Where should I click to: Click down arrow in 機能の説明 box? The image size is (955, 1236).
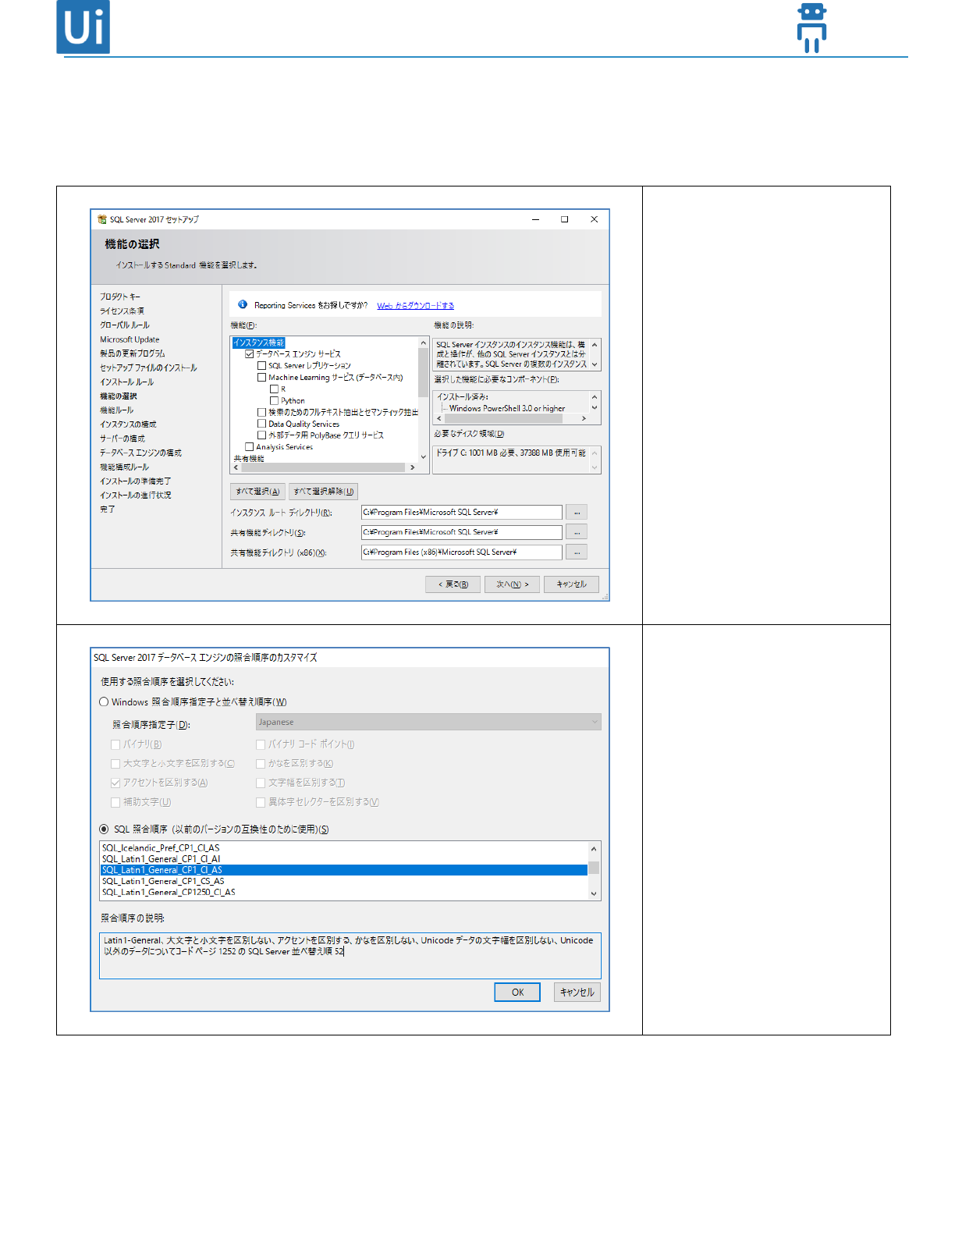click(x=595, y=364)
